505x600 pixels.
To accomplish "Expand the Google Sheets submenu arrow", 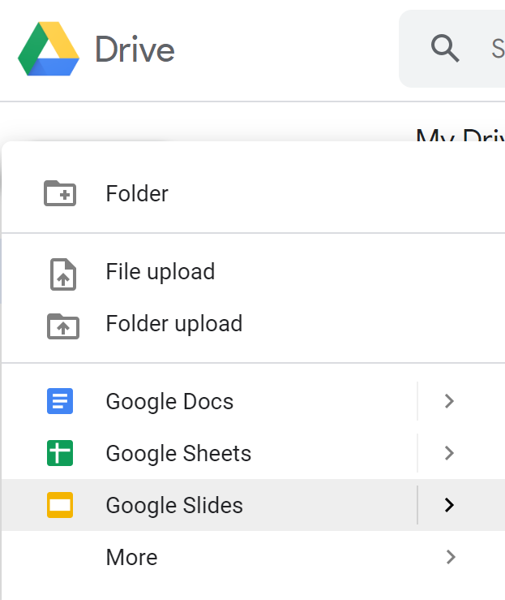I will [450, 453].
